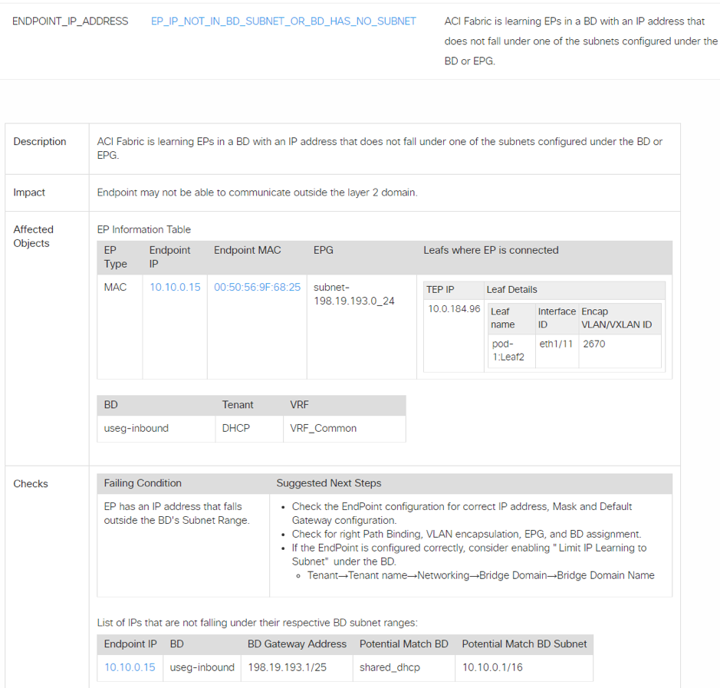Open the Endpoint MAC 00:50:56:9F:68:25 link

point(257,287)
